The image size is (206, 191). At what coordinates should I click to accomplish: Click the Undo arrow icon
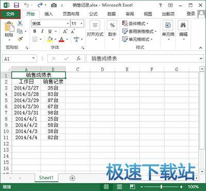(x=27, y=5)
